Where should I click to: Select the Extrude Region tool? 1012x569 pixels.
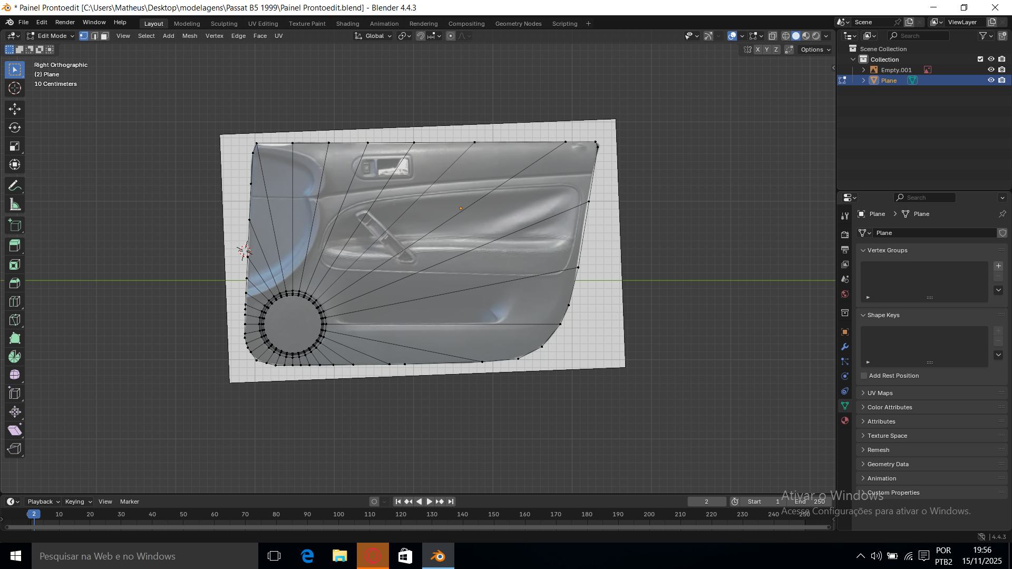15,246
